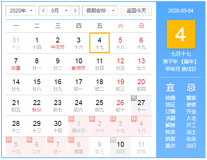
Task: Open the 假期安排 holiday dropdown
Action: coord(100,11)
